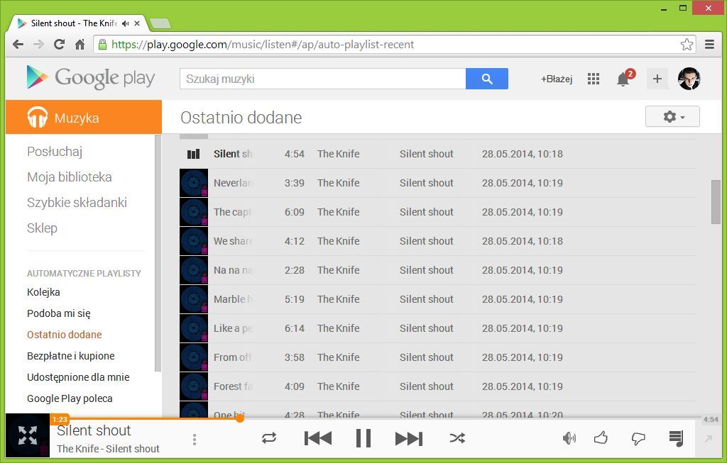Viewport: 727px width, 463px height.
Task: Open the settings gear dropdown
Action: [672, 117]
